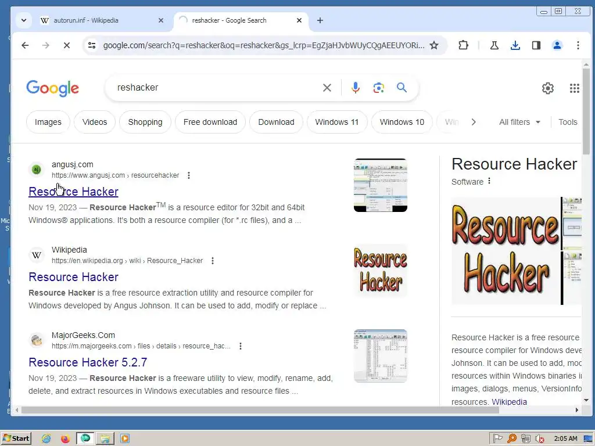Open Chrome Labs flask icon
595x446 pixels.
click(494, 45)
